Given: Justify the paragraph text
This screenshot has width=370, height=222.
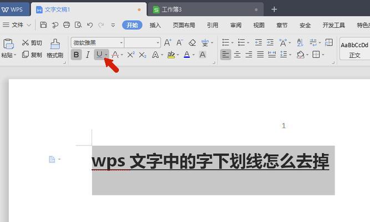Looking at the screenshot, I should pos(260,55).
